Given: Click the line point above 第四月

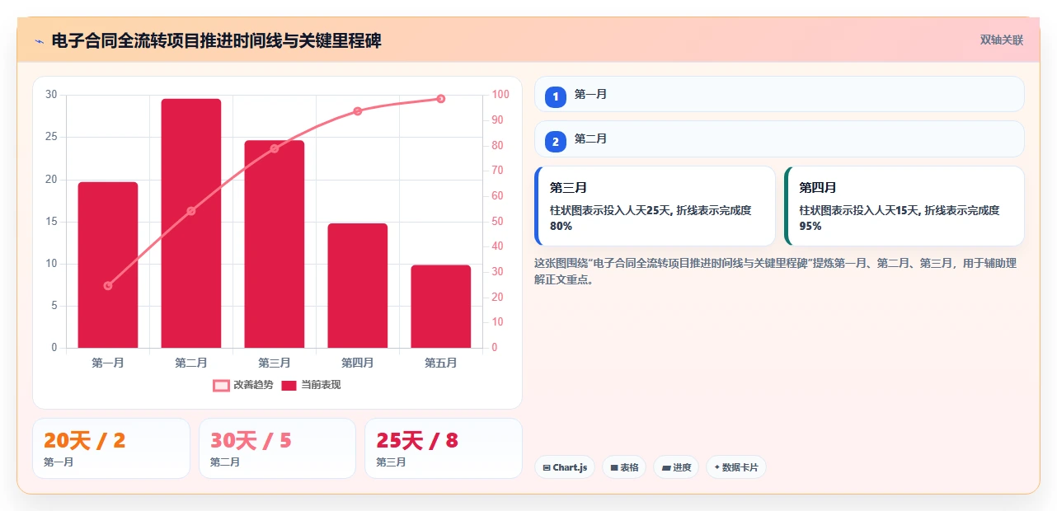Looking at the screenshot, I should [358, 110].
